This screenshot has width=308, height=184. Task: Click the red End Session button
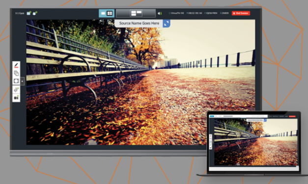241,13
